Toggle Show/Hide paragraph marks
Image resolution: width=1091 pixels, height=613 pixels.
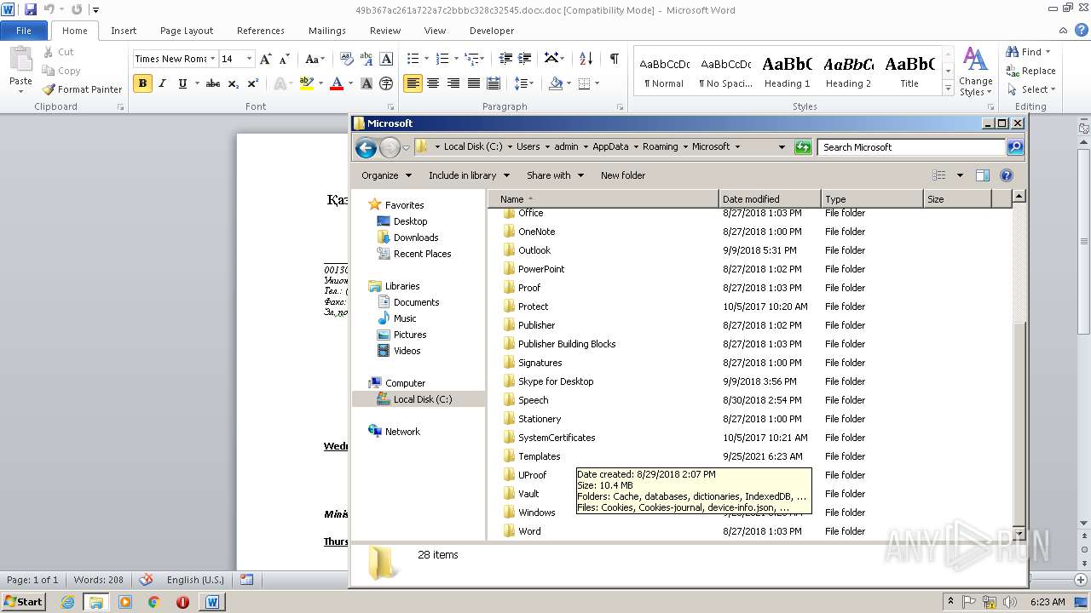click(614, 59)
